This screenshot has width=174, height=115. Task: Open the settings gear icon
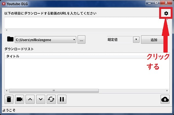[x=166, y=13]
